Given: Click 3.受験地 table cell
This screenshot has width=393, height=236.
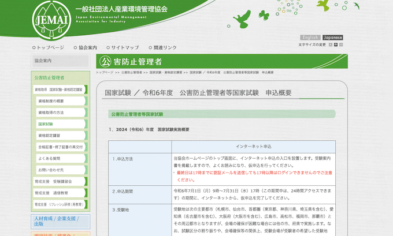Looking at the screenshot, I should pos(140,220).
